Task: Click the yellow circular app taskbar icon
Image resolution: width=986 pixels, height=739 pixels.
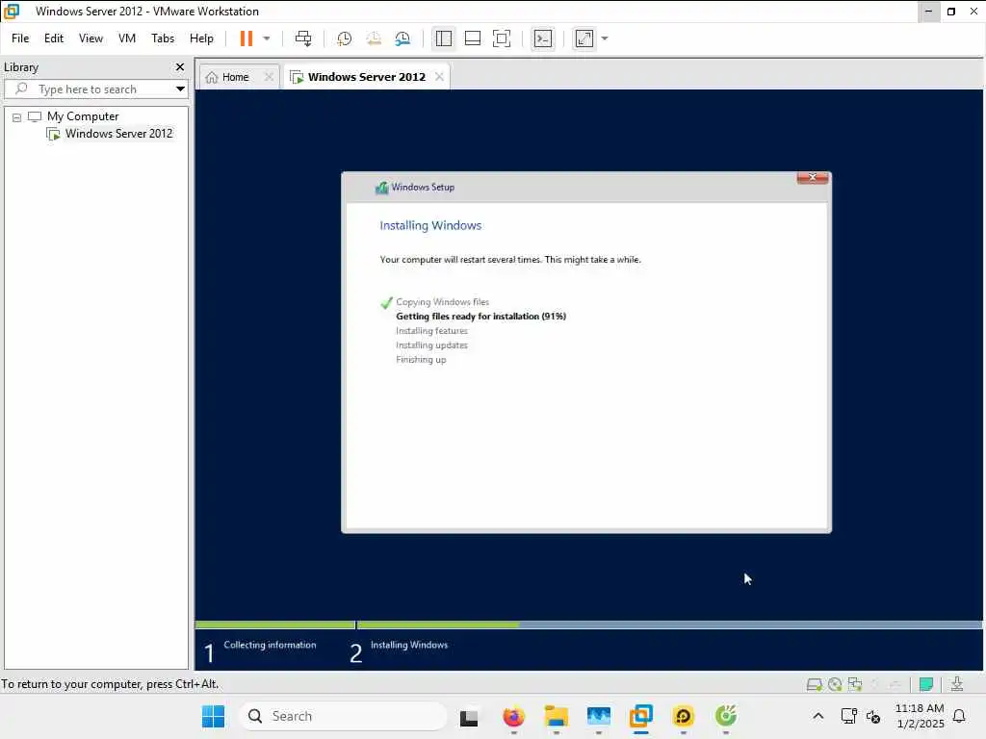Action: 683,716
